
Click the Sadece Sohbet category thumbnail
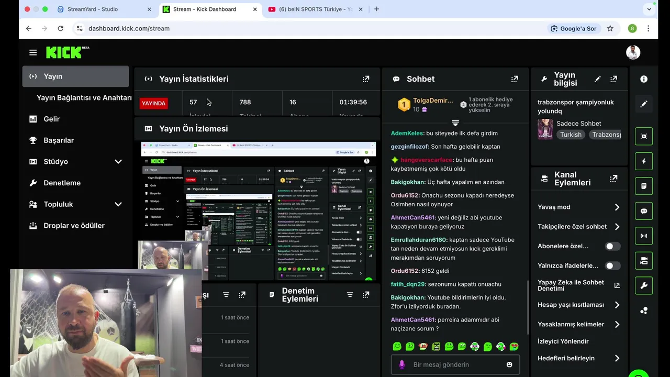(x=545, y=129)
